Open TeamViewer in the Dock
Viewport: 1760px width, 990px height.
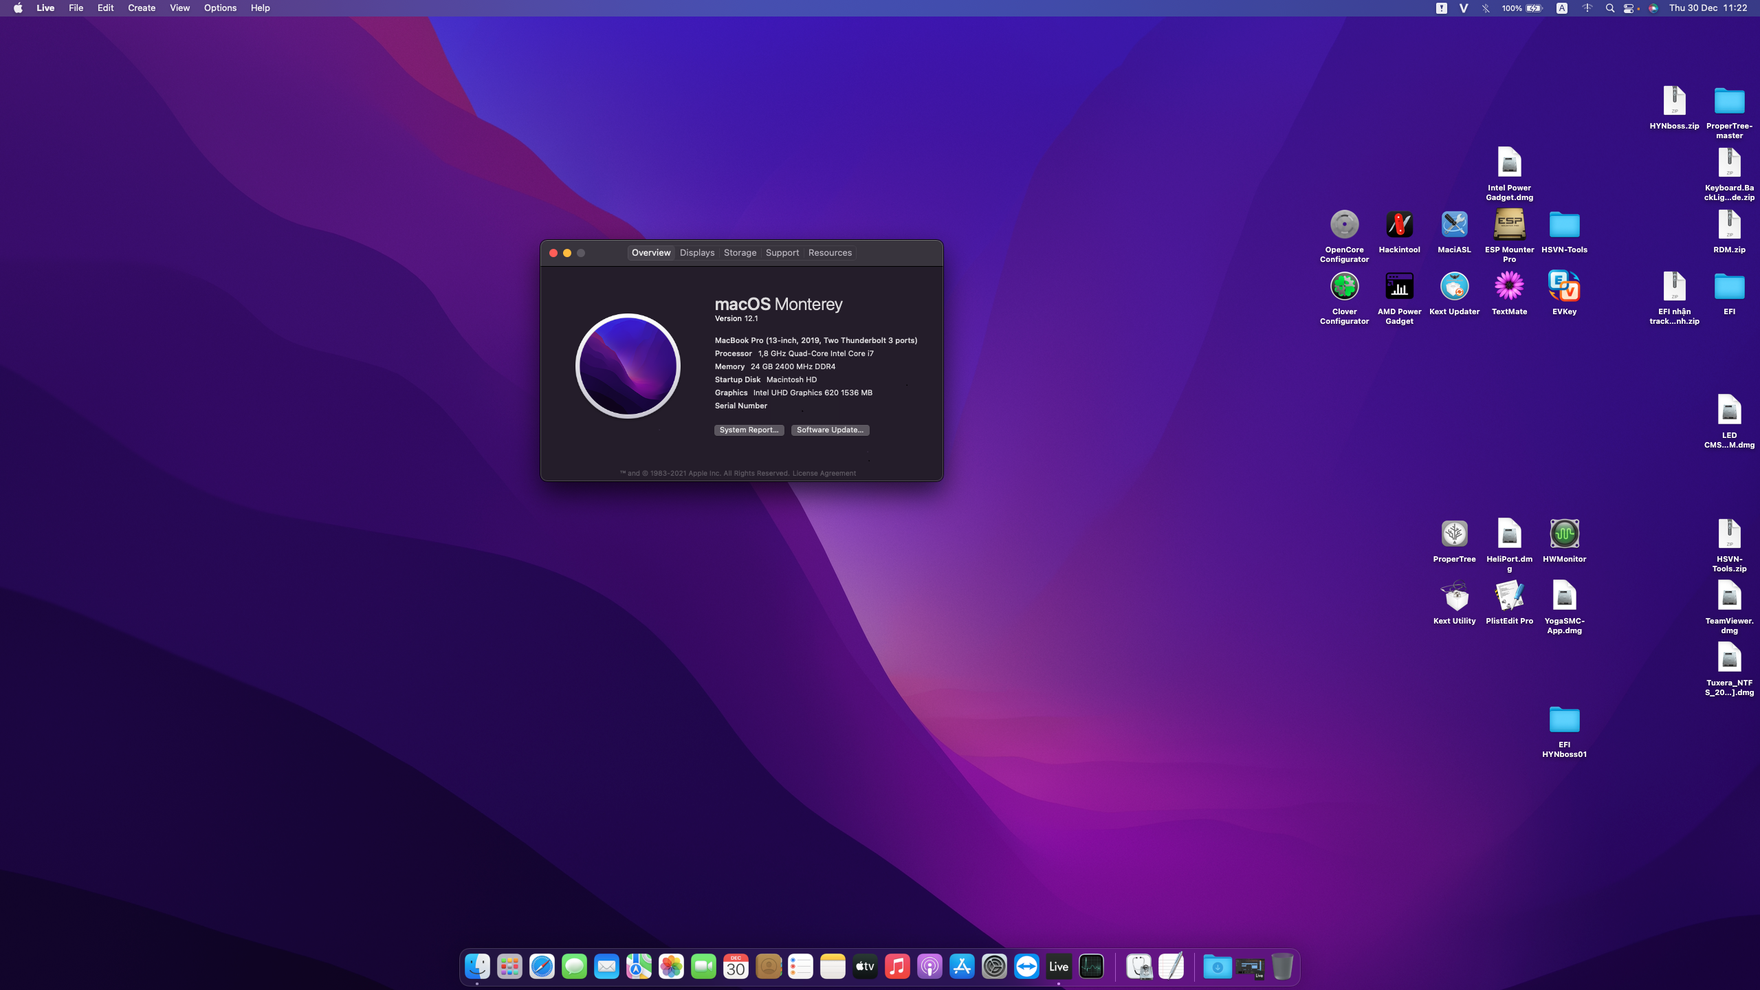(1026, 967)
